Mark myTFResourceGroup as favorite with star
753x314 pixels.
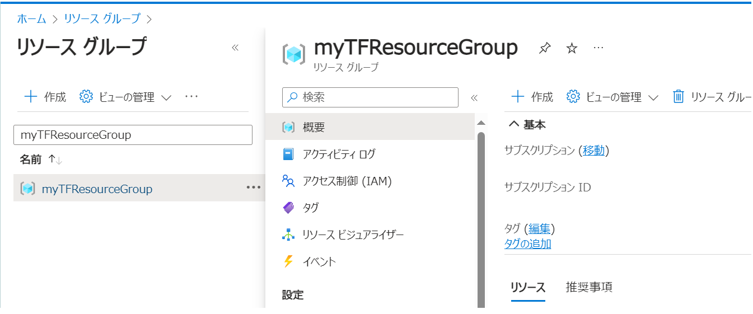point(571,49)
